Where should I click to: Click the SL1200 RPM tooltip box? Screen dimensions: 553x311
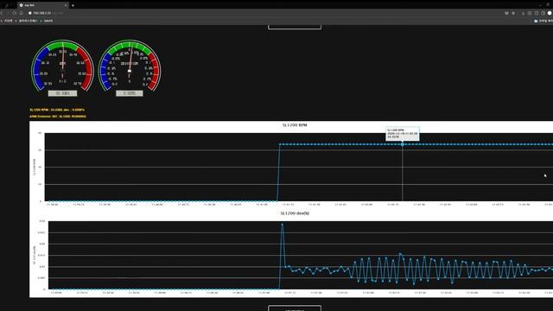(403, 134)
